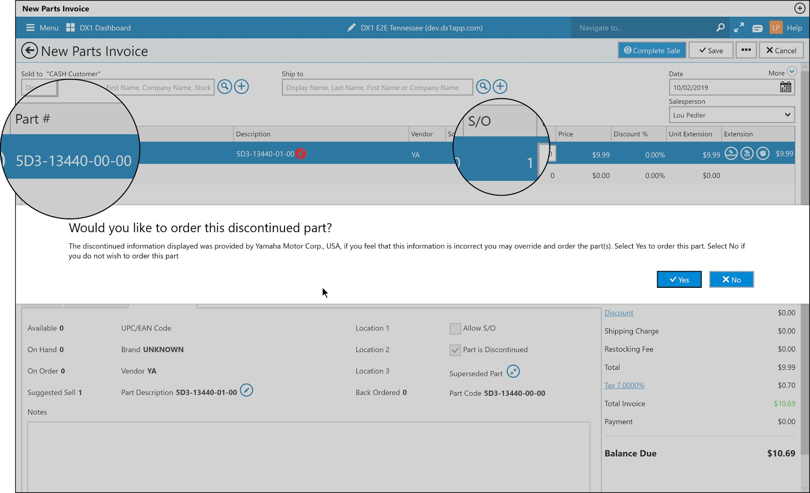This screenshot has width=810, height=493.
Task: Search for a Ship to customer
Action: click(483, 87)
